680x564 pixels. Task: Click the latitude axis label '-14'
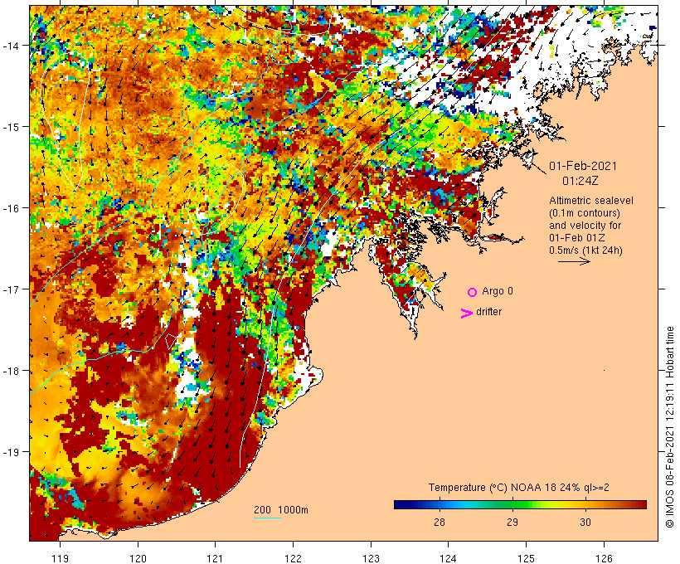(11, 46)
